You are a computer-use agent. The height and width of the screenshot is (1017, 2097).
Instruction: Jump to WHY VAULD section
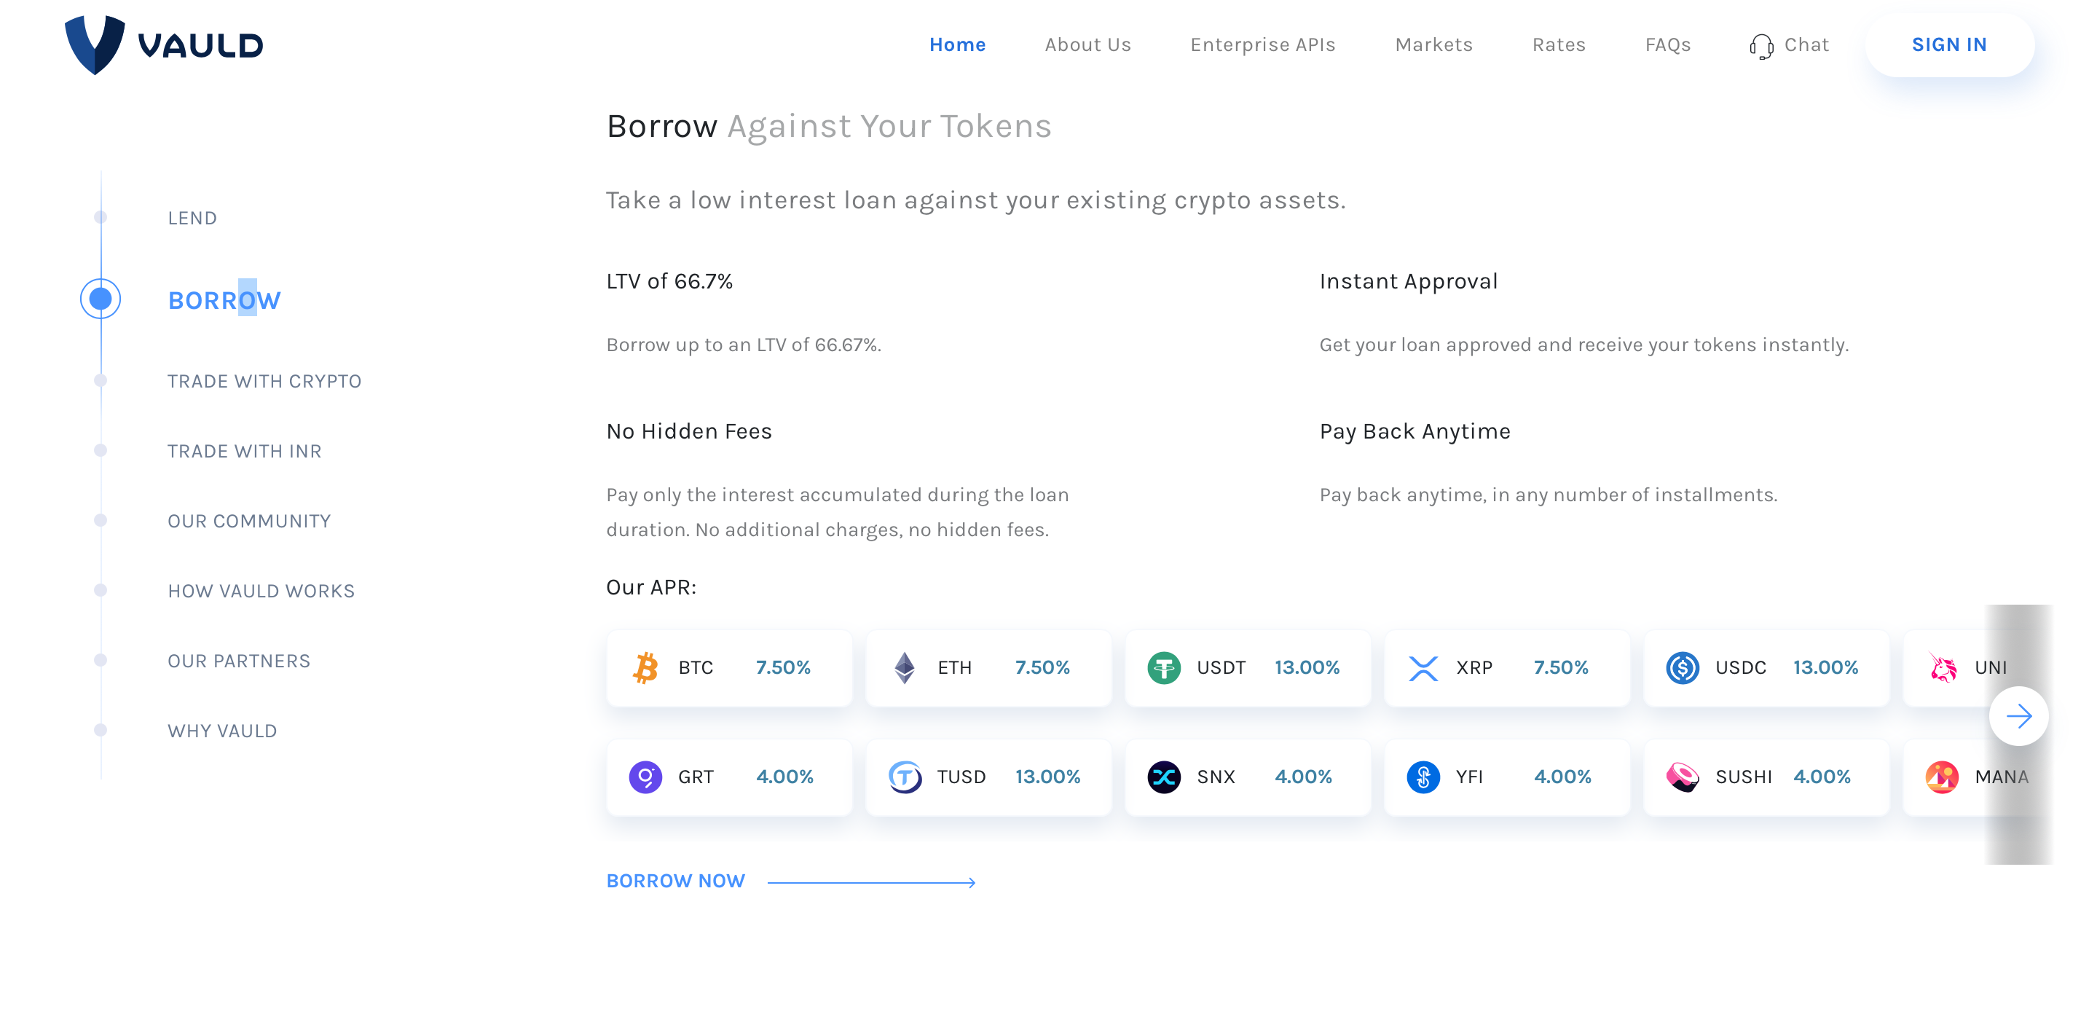[222, 731]
